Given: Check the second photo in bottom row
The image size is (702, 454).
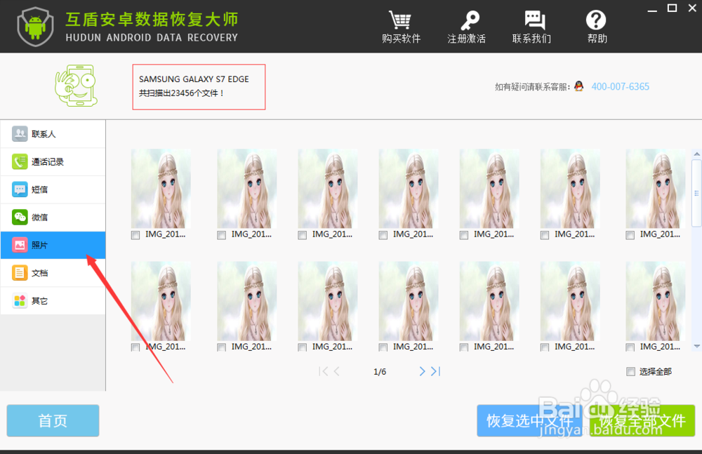Looking at the screenshot, I should [x=221, y=347].
